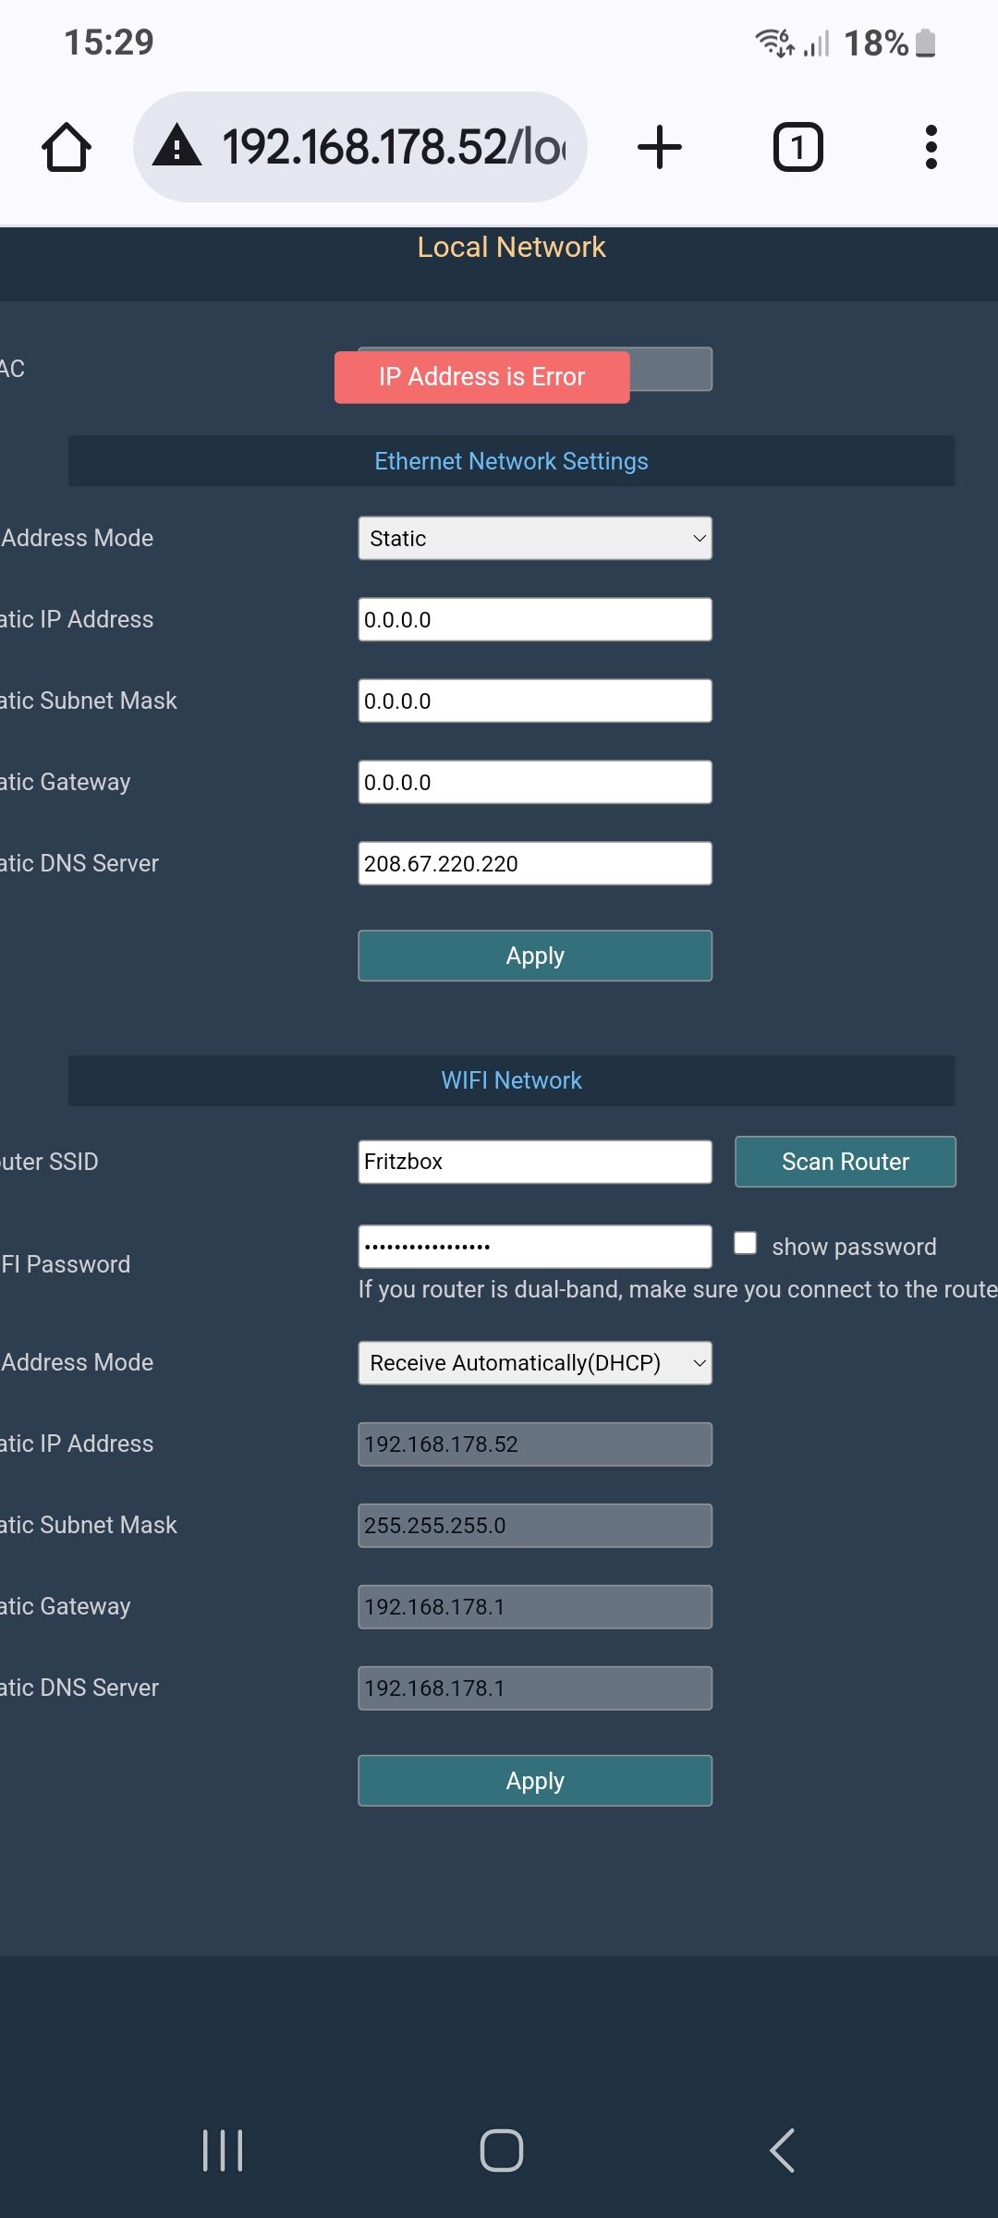Click the WIFI IP field 192.168.178.52

[535, 1444]
